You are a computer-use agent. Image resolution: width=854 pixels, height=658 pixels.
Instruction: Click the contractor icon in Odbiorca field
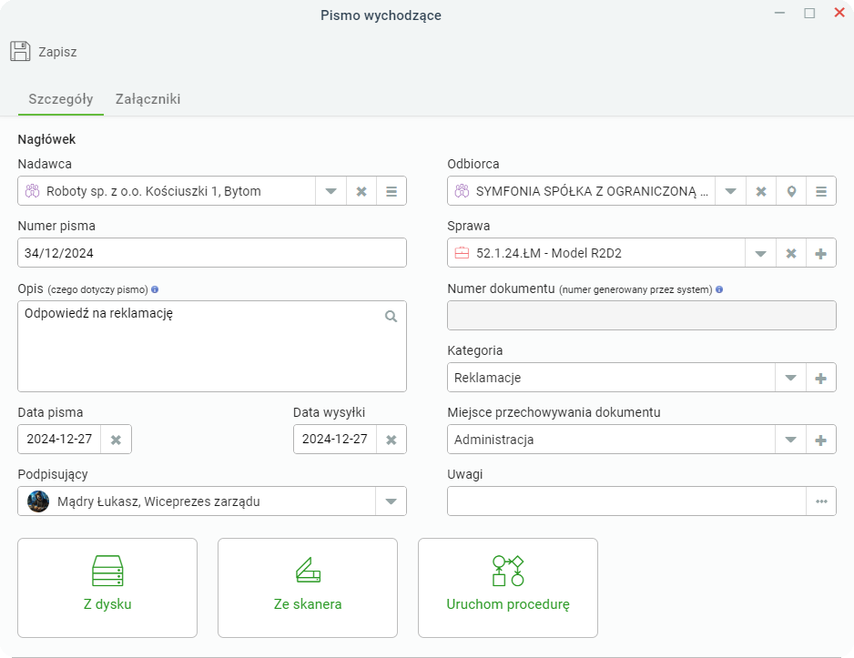(x=462, y=191)
